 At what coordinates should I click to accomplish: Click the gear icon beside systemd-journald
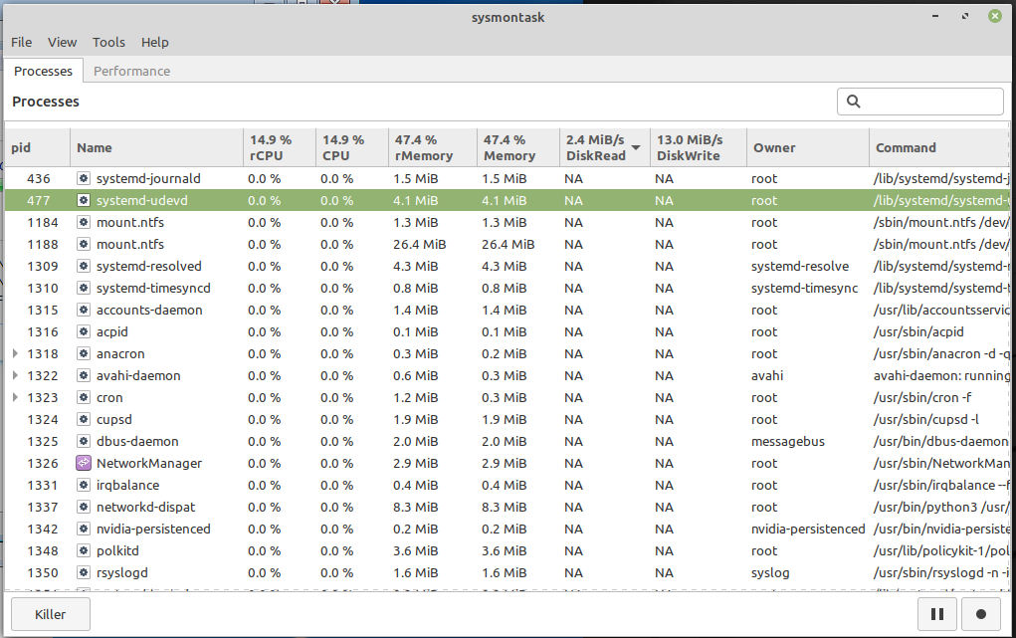click(84, 178)
